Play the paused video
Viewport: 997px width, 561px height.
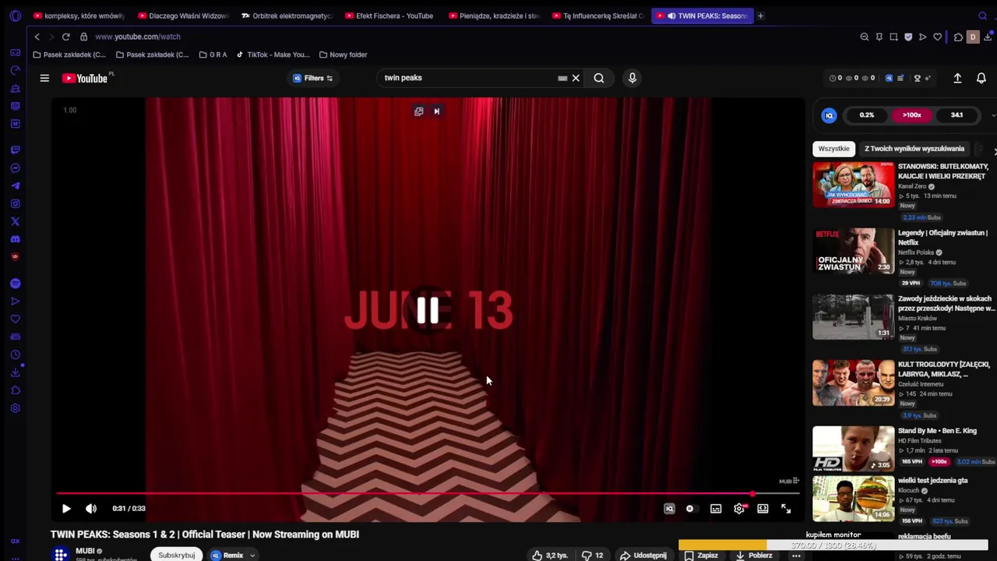click(x=66, y=509)
